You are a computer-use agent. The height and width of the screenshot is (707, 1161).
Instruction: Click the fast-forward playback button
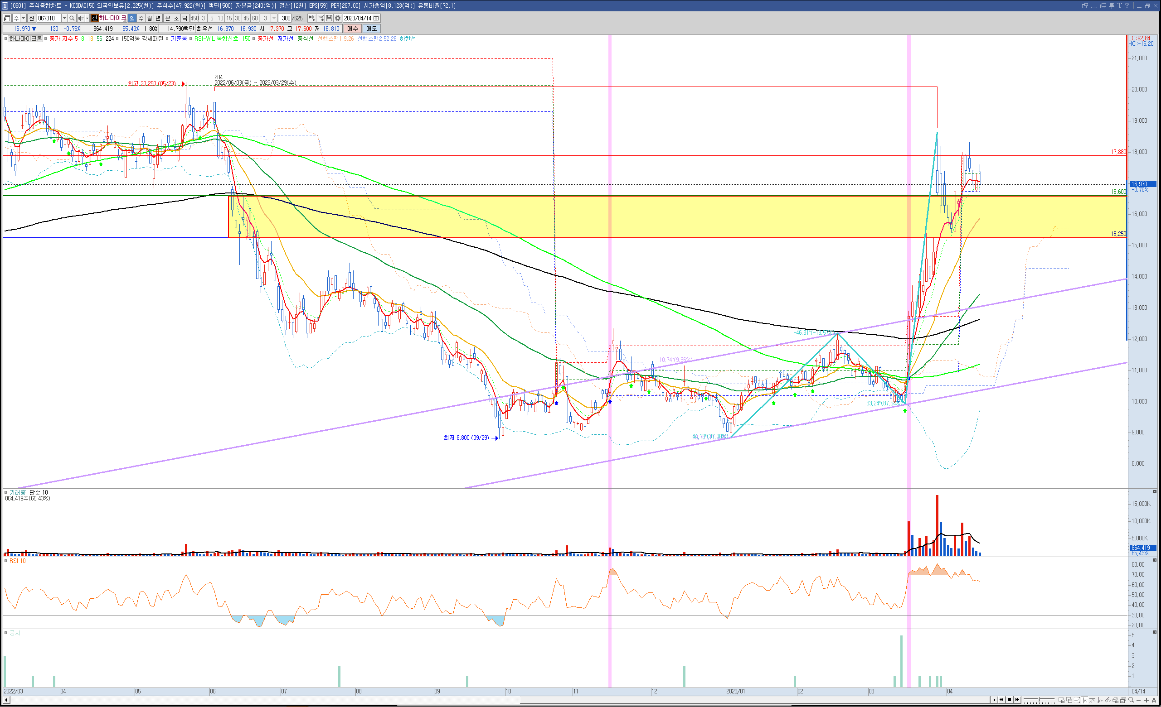pyautogui.click(x=1017, y=700)
